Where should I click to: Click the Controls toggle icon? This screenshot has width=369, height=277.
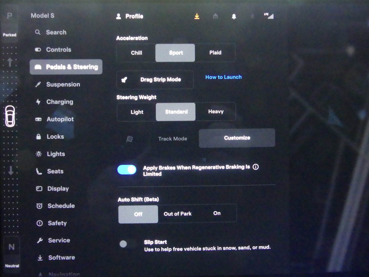pyautogui.click(x=38, y=50)
